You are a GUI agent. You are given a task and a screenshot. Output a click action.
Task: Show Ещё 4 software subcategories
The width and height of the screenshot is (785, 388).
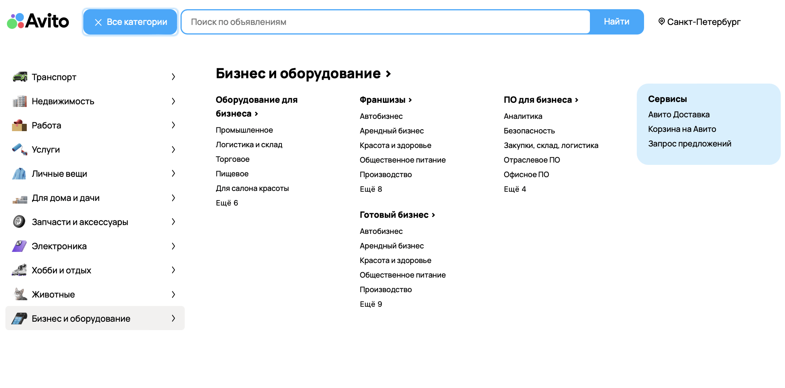click(515, 189)
